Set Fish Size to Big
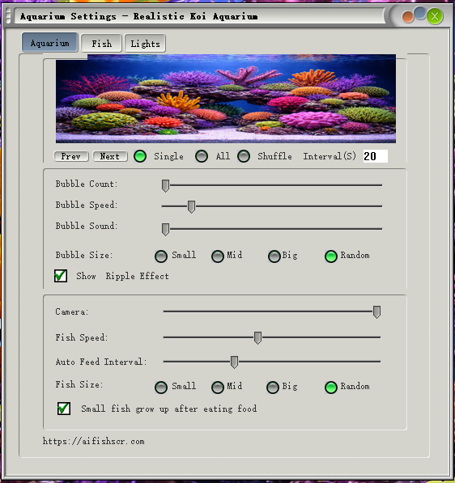 [273, 388]
